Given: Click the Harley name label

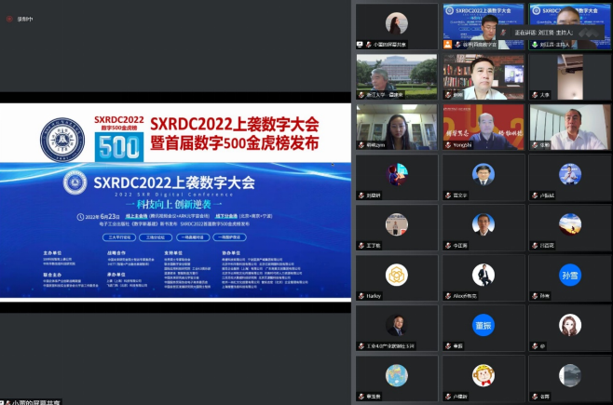Looking at the screenshot, I should [x=374, y=296].
